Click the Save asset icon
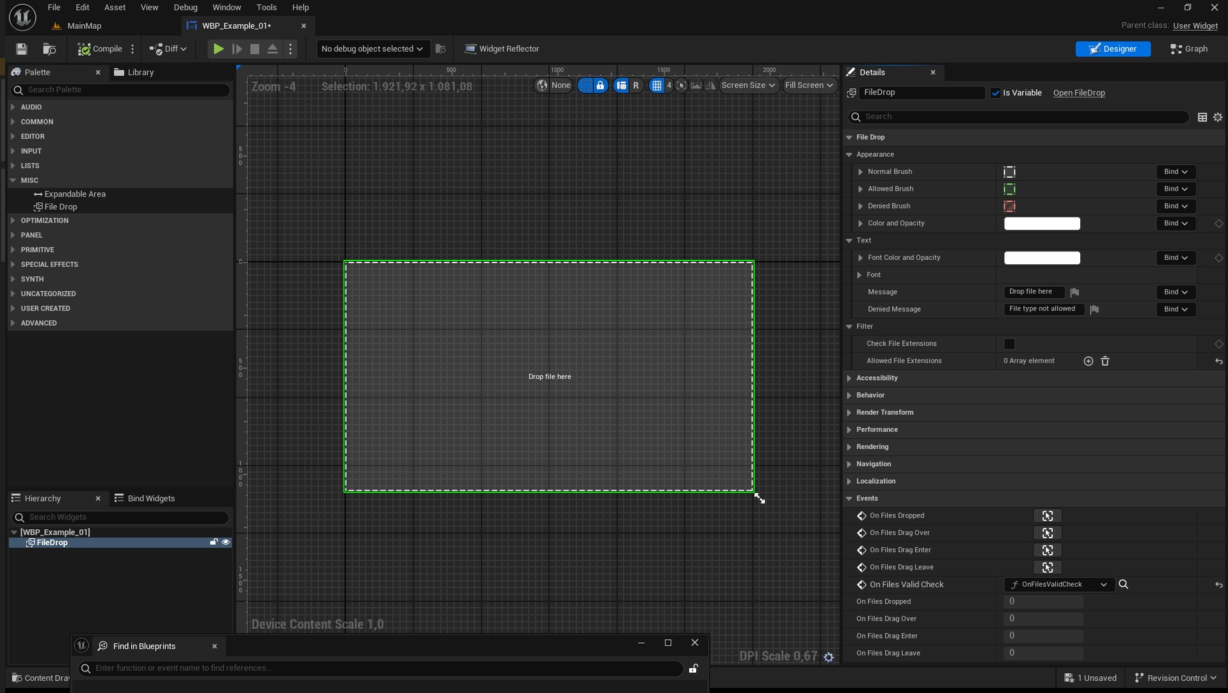Image resolution: width=1228 pixels, height=693 pixels. (21, 49)
